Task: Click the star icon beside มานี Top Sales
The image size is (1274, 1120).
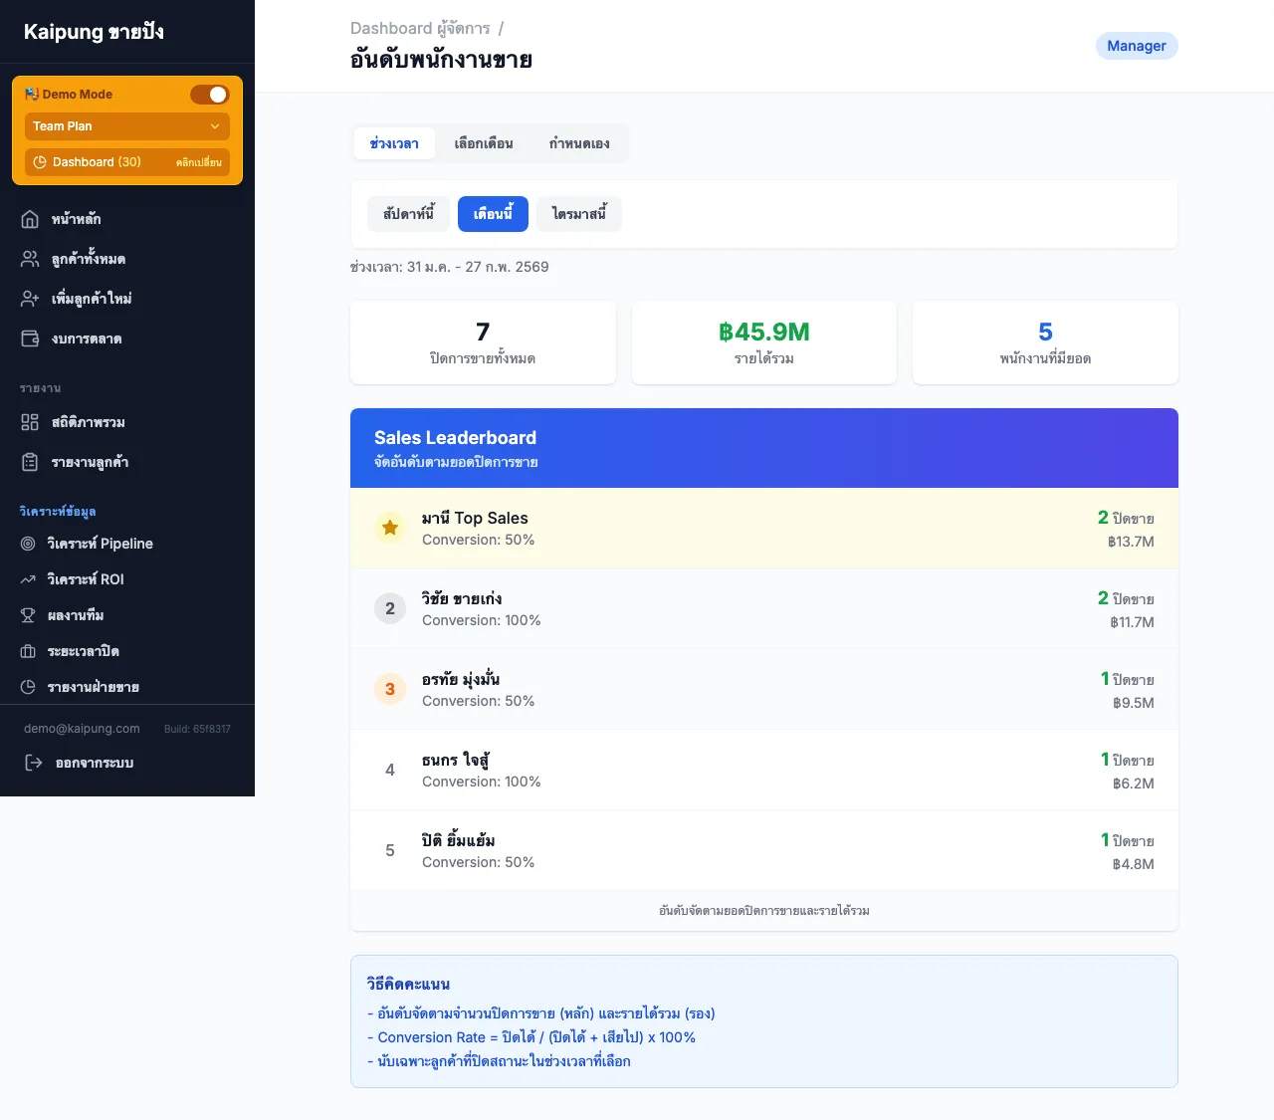Action: click(389, 528)
